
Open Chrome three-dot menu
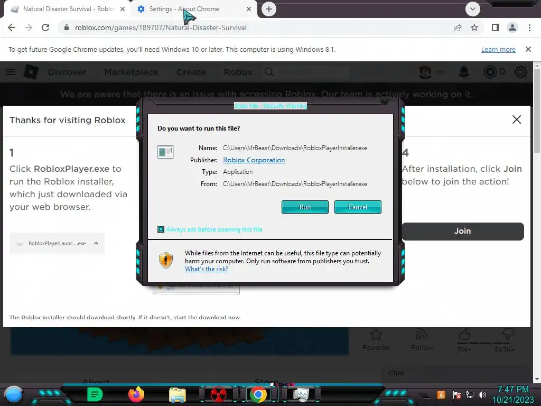coord(529,27)
